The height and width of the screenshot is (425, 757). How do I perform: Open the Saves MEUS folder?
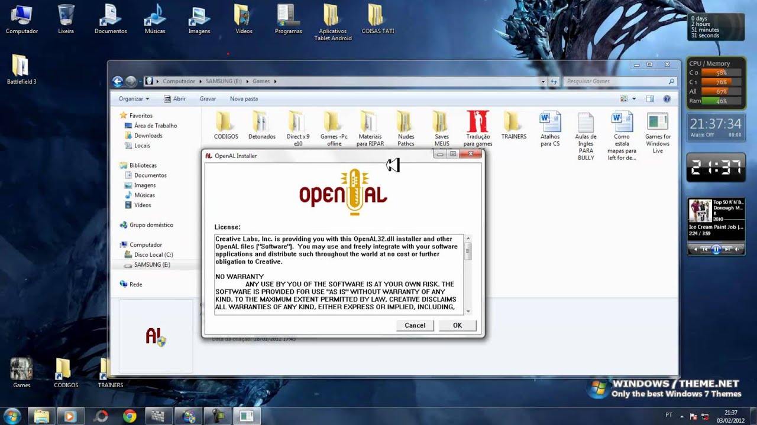click(442, 129)
